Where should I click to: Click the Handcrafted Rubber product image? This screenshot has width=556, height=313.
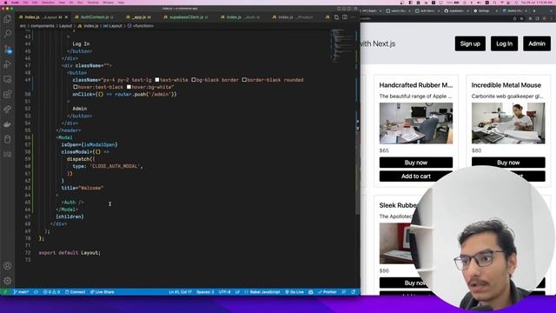(416, 123)
